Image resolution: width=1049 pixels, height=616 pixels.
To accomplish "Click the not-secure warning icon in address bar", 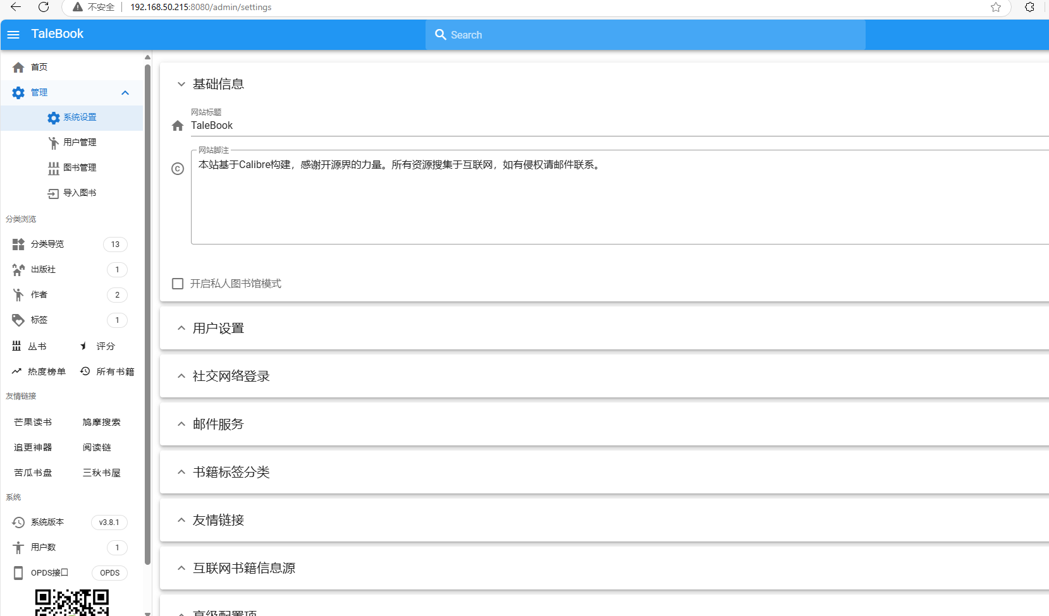I will 78,7.
